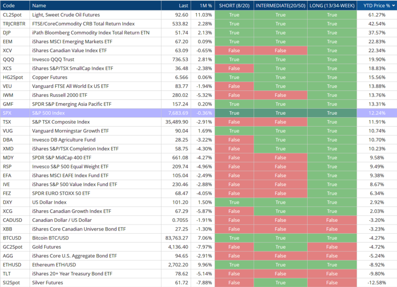This screenshot has height=287, width=397.
Task: Select Ethereum ETH/USD name cell
Action: click(x=95, y=265)
